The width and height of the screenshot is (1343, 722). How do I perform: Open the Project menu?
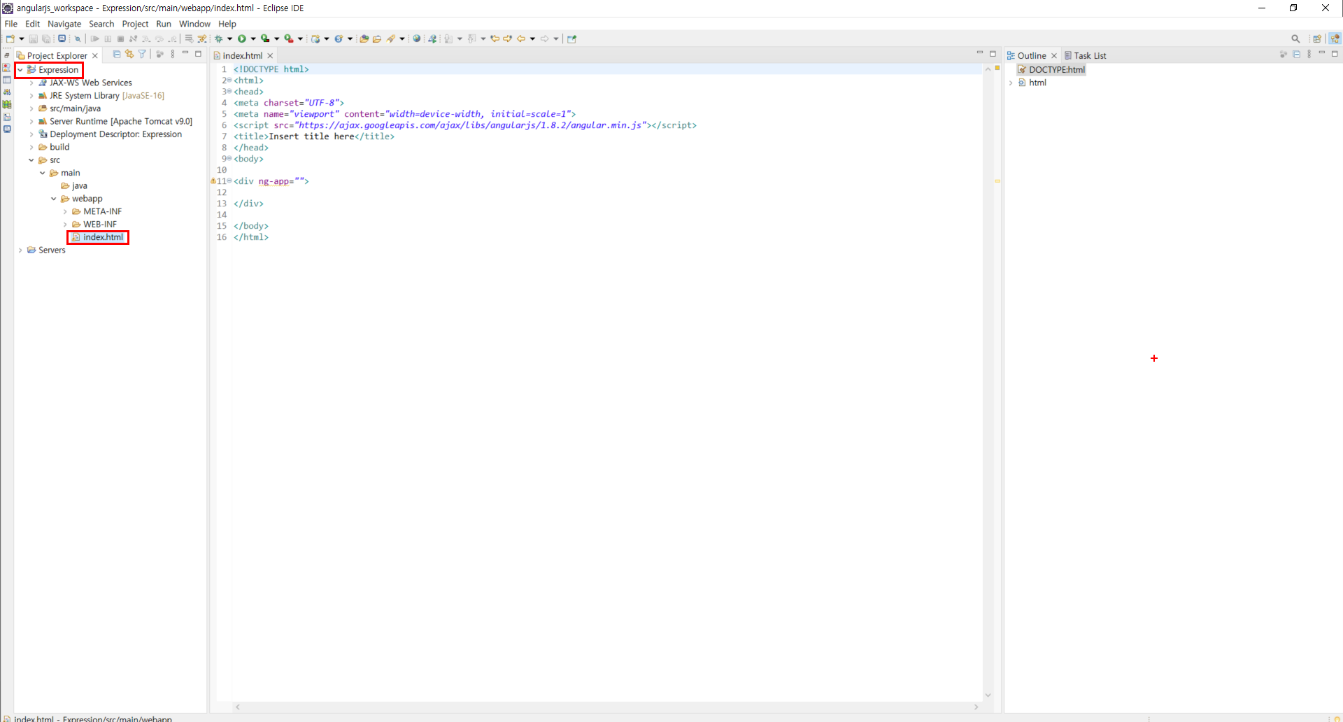point(135,24)
